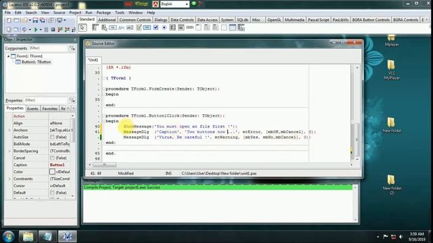This screenshot has height=243, width=433.
Task: Click the Color clDefault swatch
Action: [x=52, y=171]
